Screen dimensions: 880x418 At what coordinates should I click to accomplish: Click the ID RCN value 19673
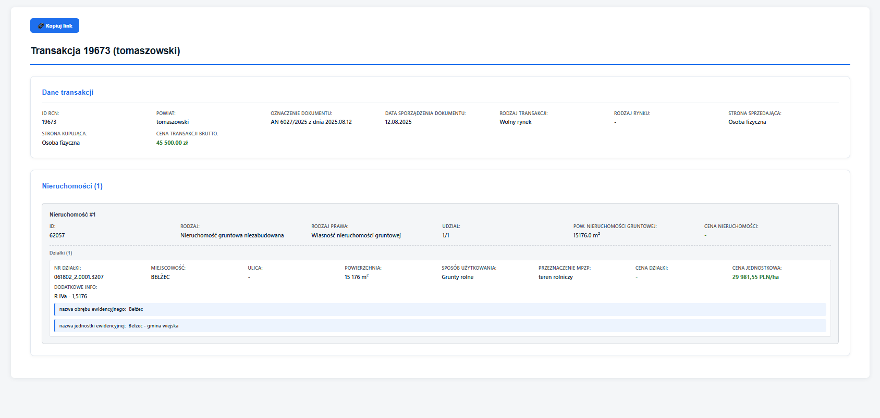49,122
